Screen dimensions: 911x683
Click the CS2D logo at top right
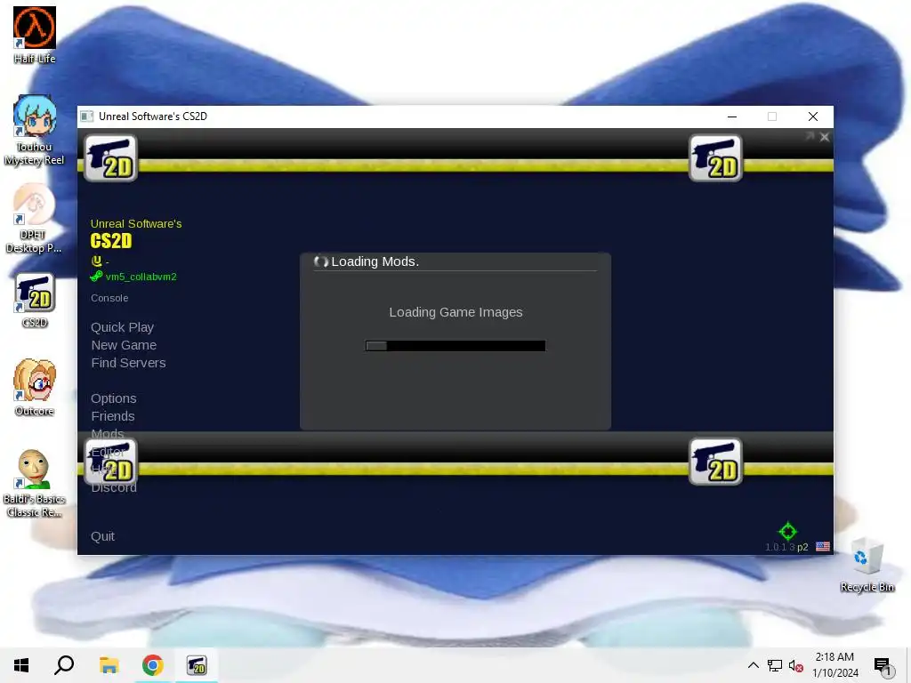(715, 158)
